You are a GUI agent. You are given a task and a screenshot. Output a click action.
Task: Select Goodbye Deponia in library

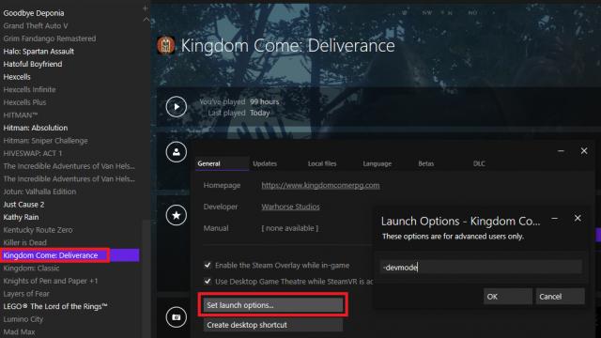tap(34, 13)
